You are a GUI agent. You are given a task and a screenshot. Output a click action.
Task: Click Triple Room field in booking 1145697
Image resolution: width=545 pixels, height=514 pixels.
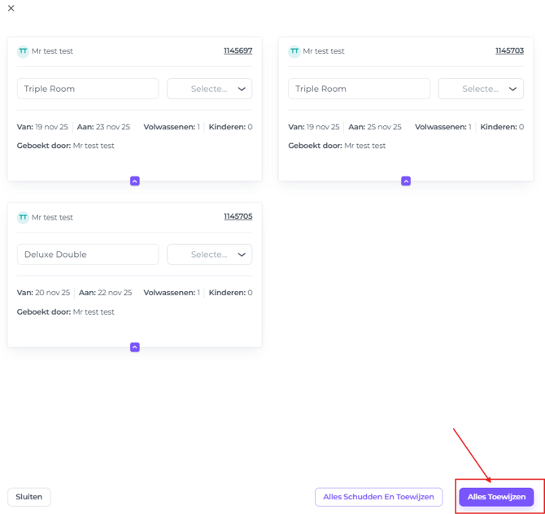(88, 89)
